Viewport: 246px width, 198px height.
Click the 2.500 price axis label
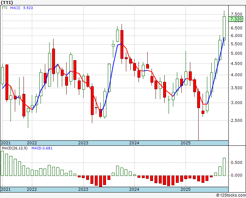pos(237,120)
